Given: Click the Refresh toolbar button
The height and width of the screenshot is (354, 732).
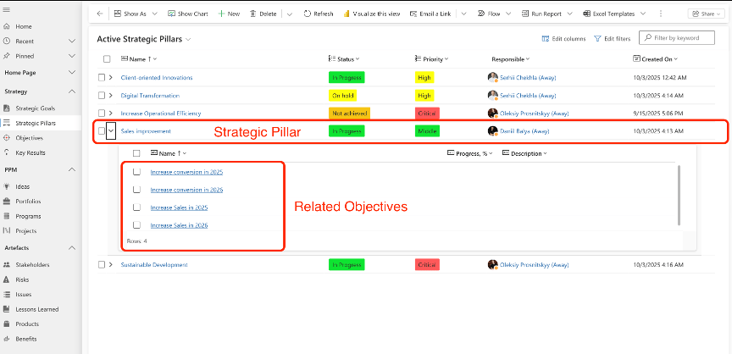Looking at the screenshot, I should point(319,14).
